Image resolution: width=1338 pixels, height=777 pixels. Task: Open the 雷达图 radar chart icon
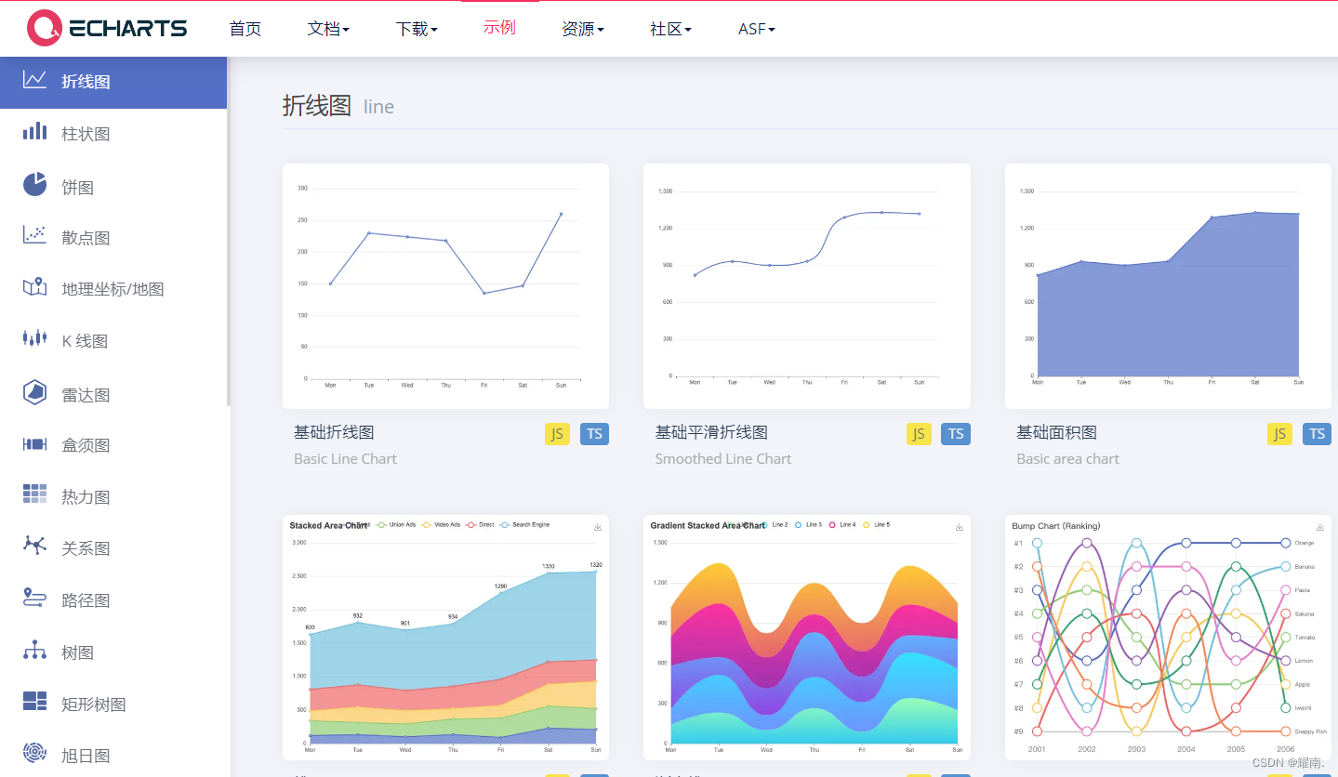(34, 393)
